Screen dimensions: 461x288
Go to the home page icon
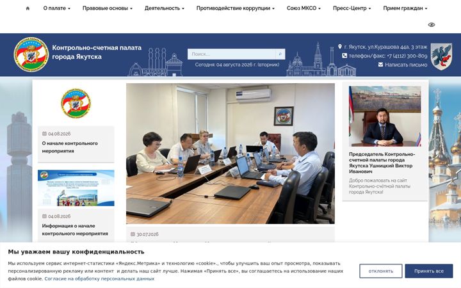coord(28,8)
